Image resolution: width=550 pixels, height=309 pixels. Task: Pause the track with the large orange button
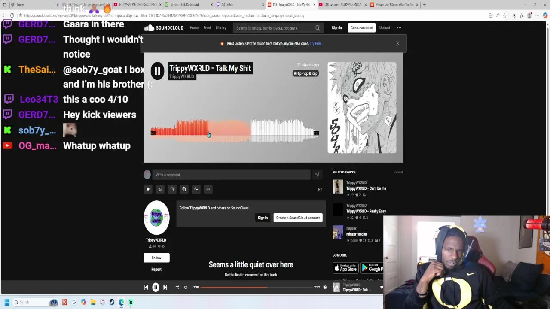(157, 71)
